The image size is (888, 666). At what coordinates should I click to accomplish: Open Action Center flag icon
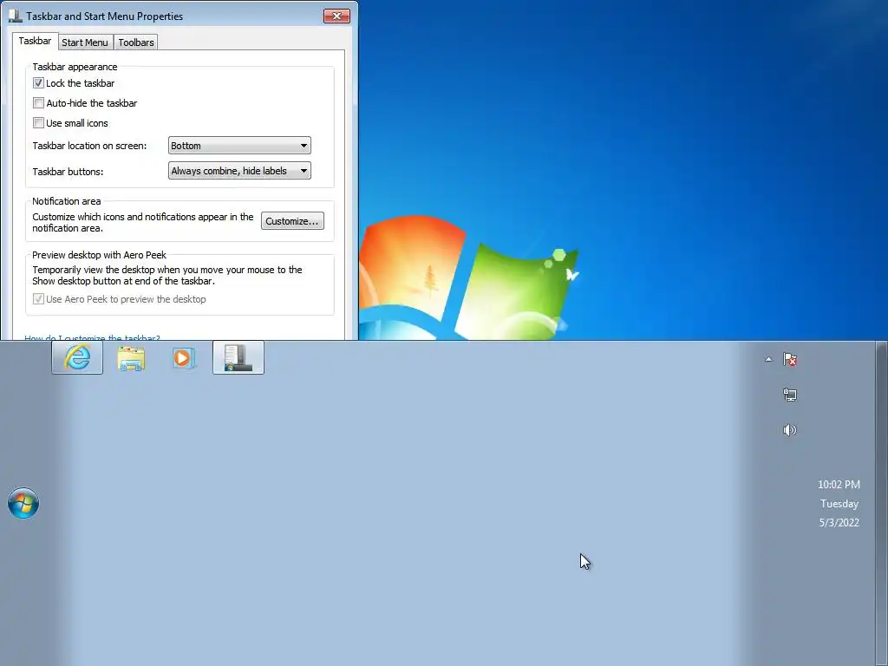click(x=790, y=359)
